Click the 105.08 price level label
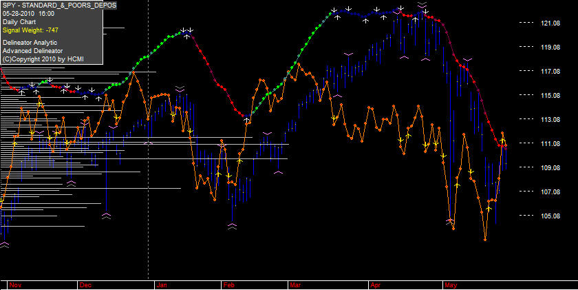This screenshot has width=578, height=290. (x=550, y=216)
